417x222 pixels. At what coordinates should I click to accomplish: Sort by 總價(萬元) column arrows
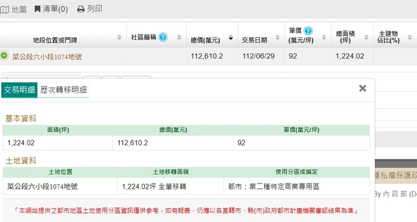click(231, 37)
